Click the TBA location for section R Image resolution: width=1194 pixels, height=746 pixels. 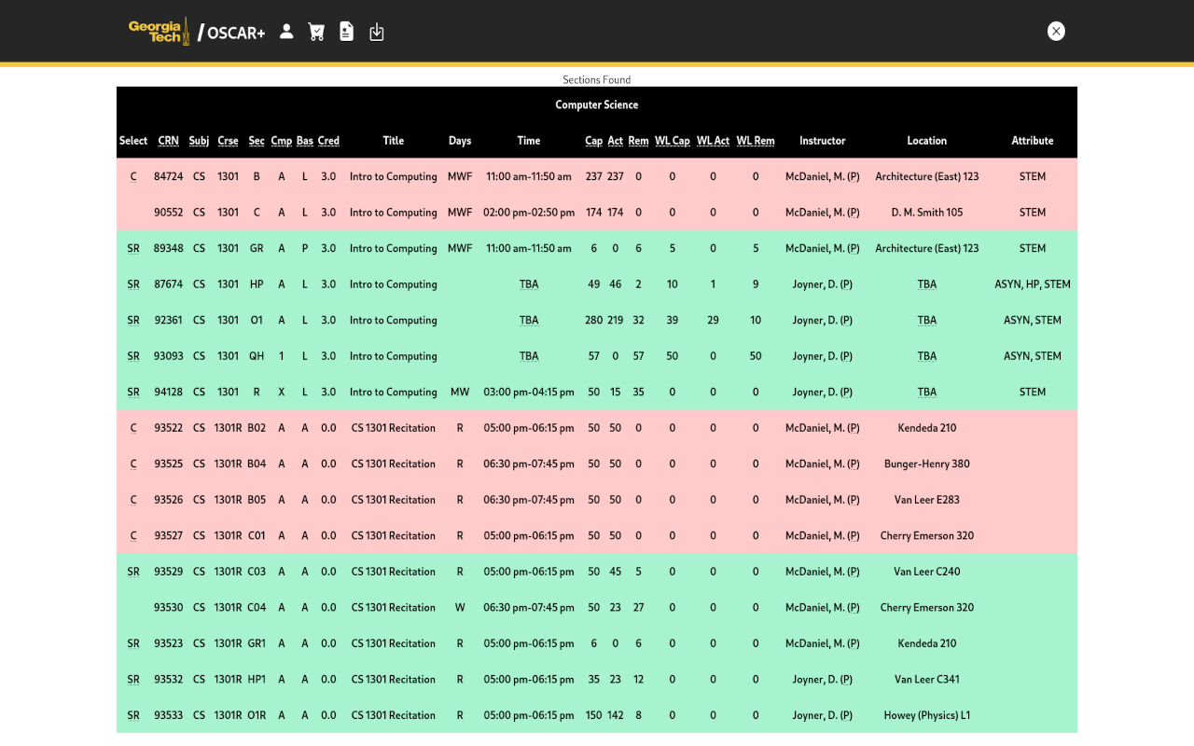coord(927,392)
